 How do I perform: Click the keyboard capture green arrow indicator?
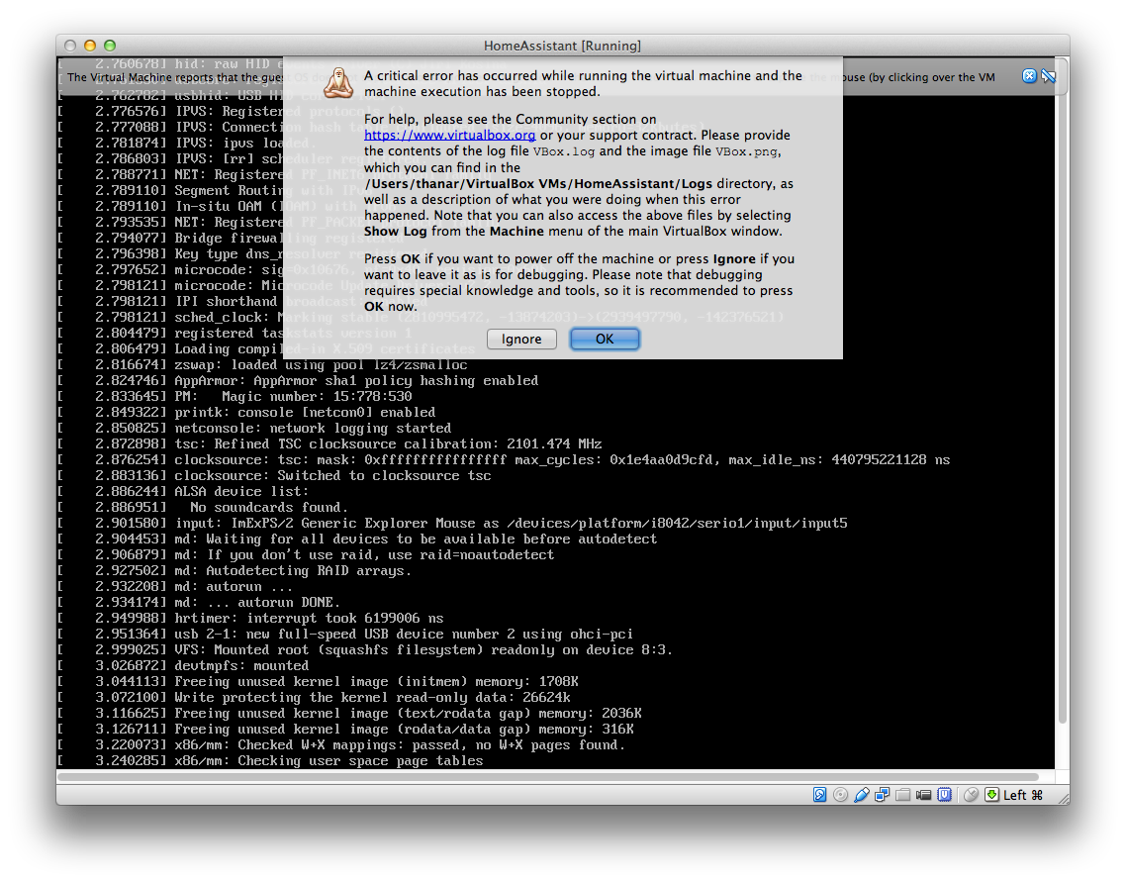click(991, 795)
